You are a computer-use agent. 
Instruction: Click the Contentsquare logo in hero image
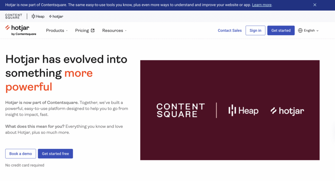[180, 110]
